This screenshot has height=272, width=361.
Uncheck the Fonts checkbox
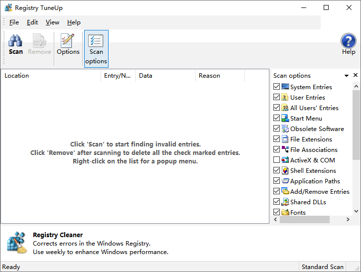(276, 212)
